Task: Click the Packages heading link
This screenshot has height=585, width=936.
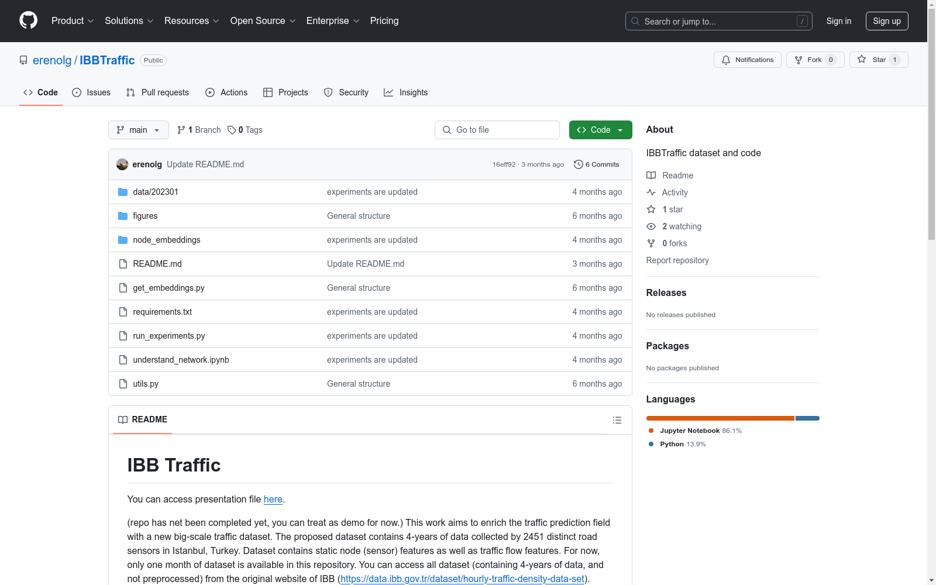Action: click(x=667, y=346)
